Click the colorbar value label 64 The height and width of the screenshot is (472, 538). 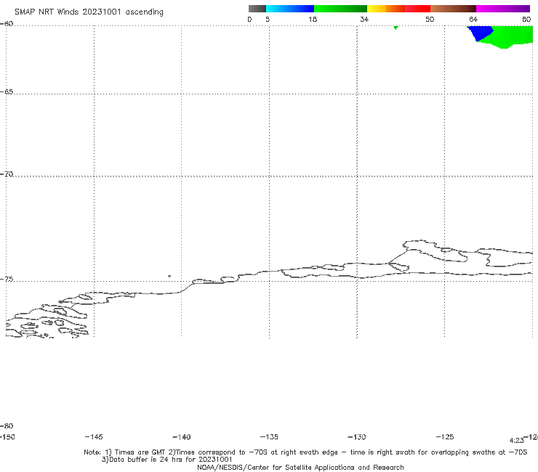pos(473,19)
